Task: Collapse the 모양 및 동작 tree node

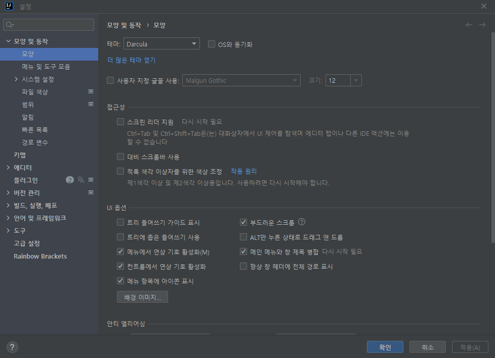Action: (8, 41)
